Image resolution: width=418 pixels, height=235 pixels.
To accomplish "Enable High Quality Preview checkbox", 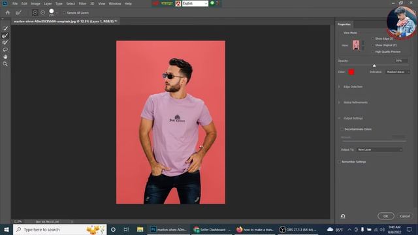I will tap(373, 52).
